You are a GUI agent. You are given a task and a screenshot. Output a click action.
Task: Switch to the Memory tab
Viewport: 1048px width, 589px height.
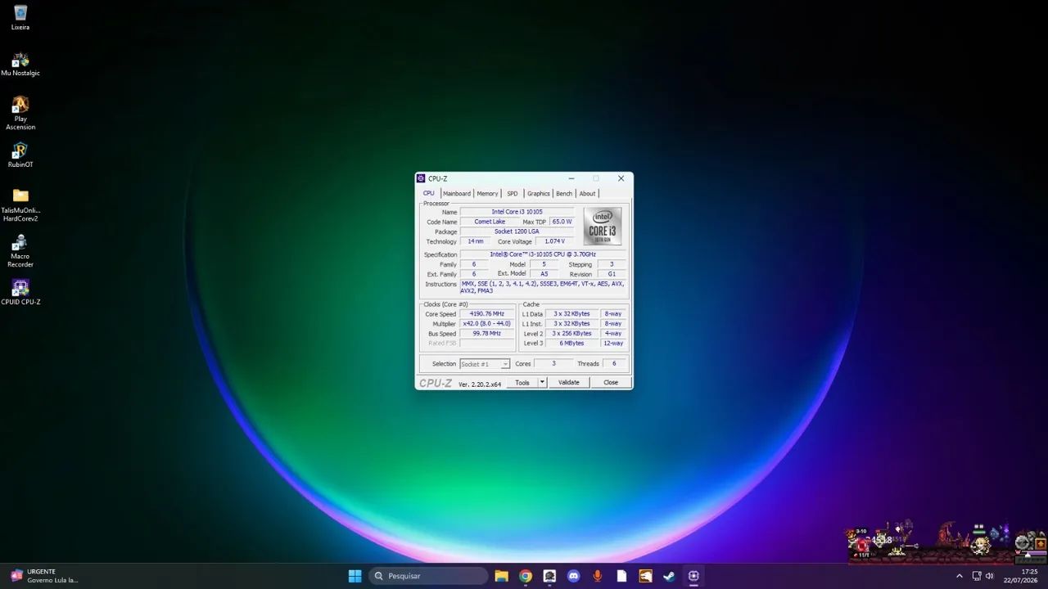487,194
